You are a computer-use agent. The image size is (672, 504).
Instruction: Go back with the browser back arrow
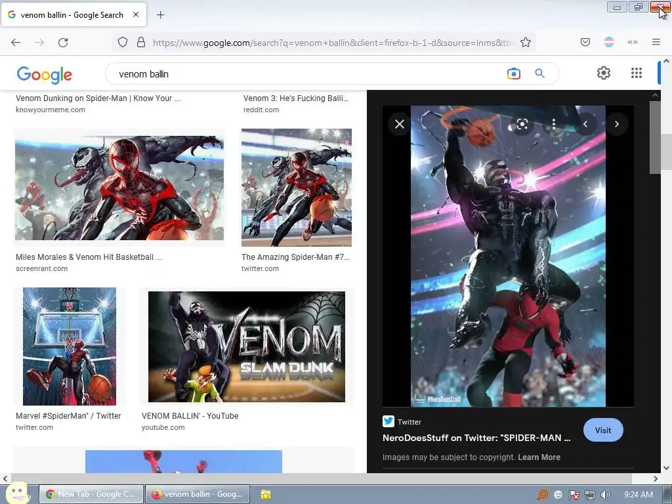click(16, 43)
